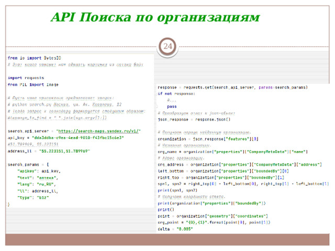Click the line delta = "0.005"
Image resolution: width=335 pixels, height=251 pixels.
(x=175, y=229)
